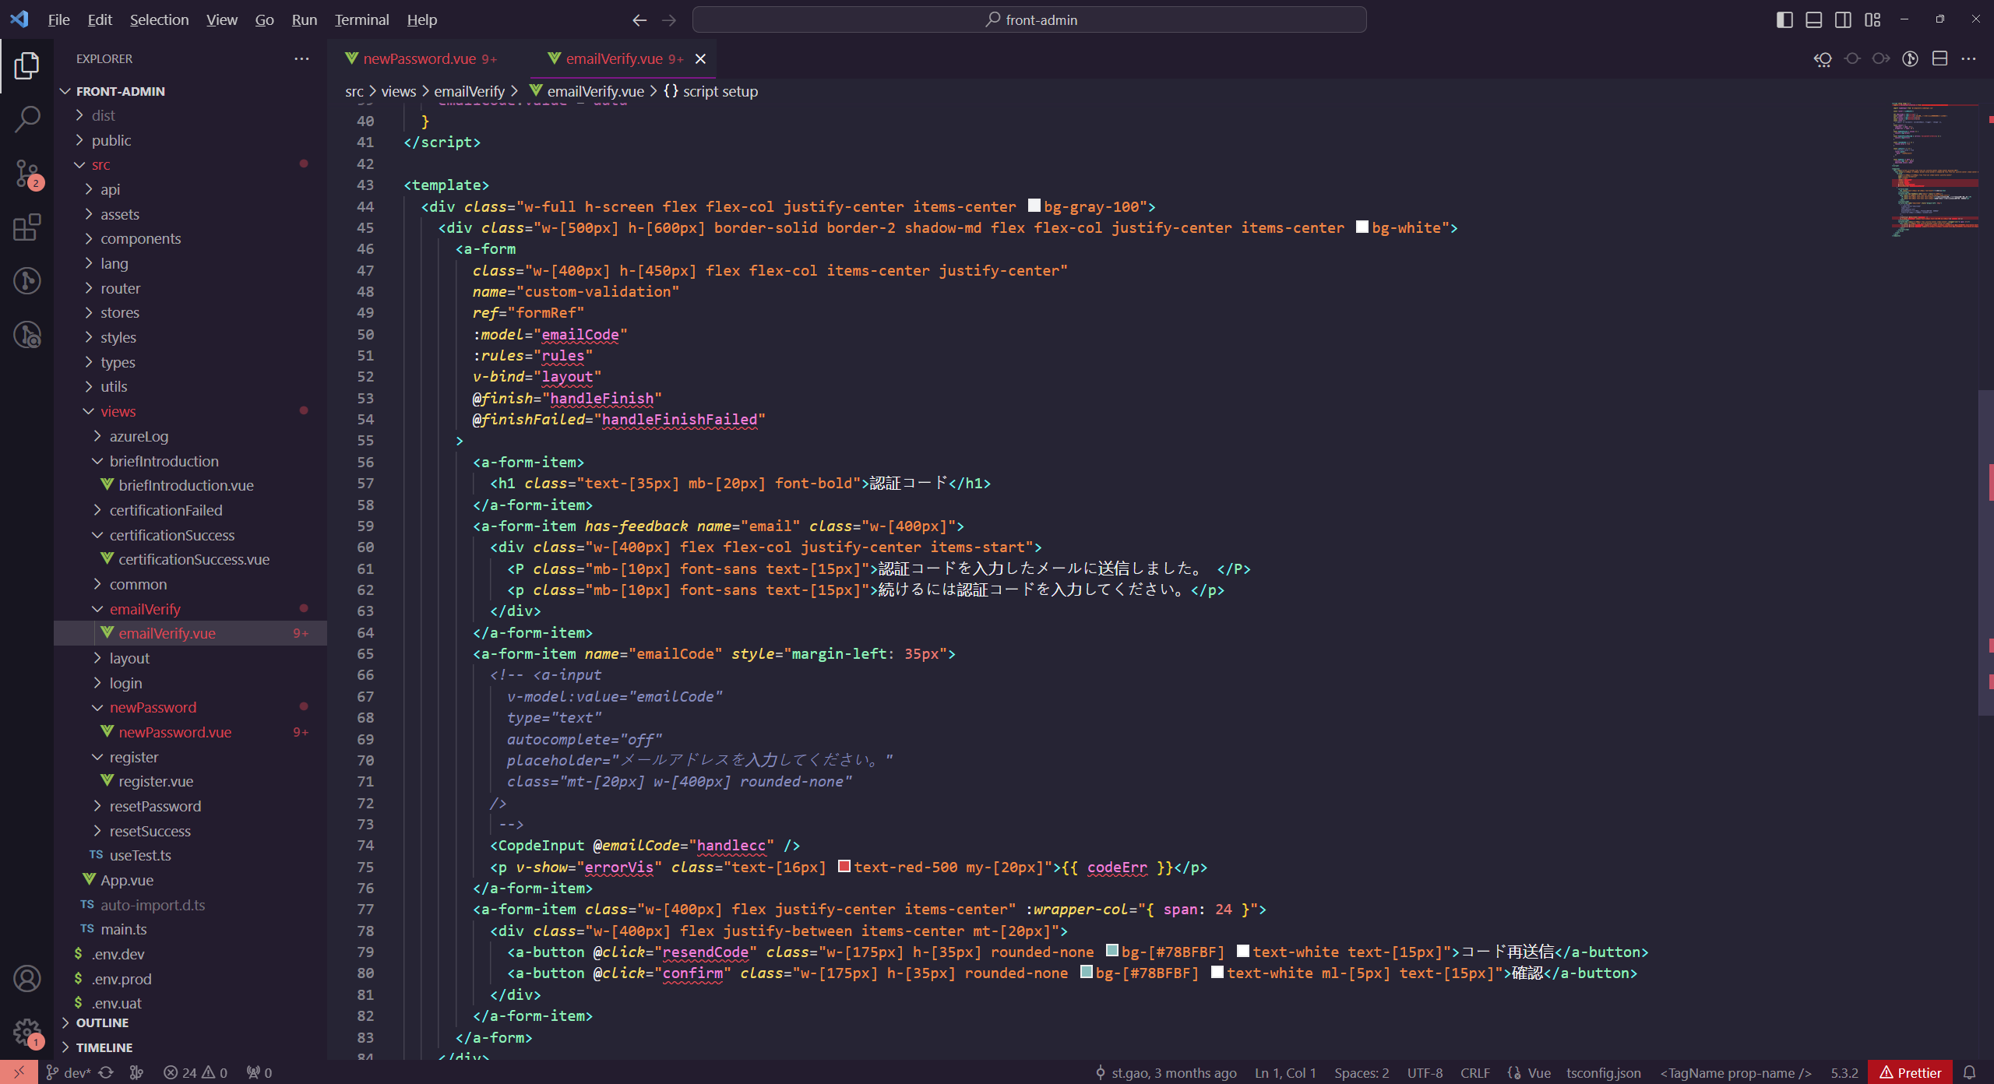The height and width of the screenshot is (1084, 1994).
Task: Click Spaces: 2 indentation setting
Action: point(1362,1072)
